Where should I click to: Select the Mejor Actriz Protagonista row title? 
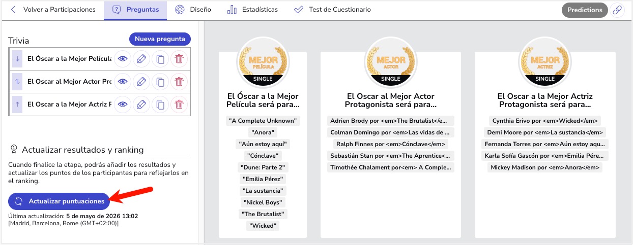point(69,104)
